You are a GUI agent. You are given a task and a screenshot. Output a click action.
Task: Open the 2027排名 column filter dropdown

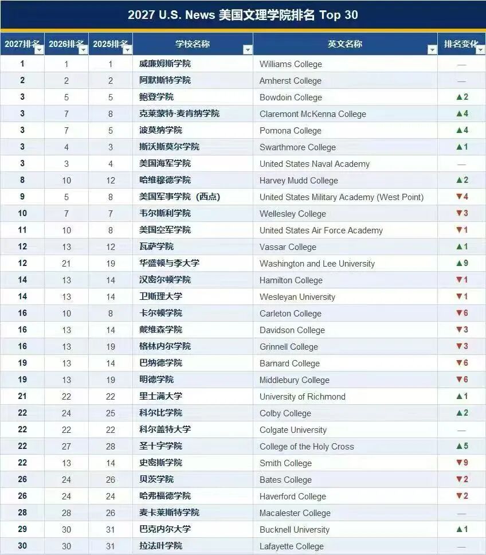coord(40,50)
